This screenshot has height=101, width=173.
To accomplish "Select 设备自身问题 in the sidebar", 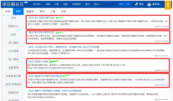I will point(13,76).
